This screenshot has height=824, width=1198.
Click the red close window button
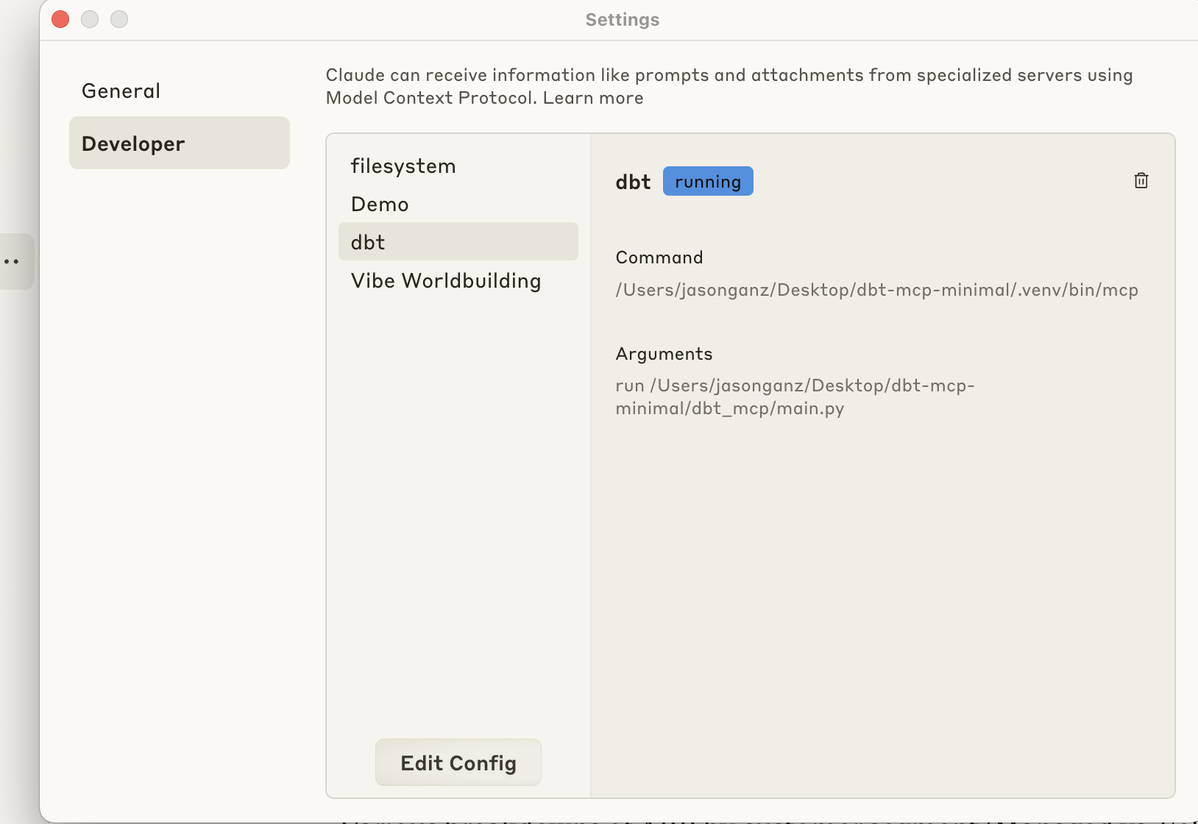pyautogui.click(x=60, y=19)
